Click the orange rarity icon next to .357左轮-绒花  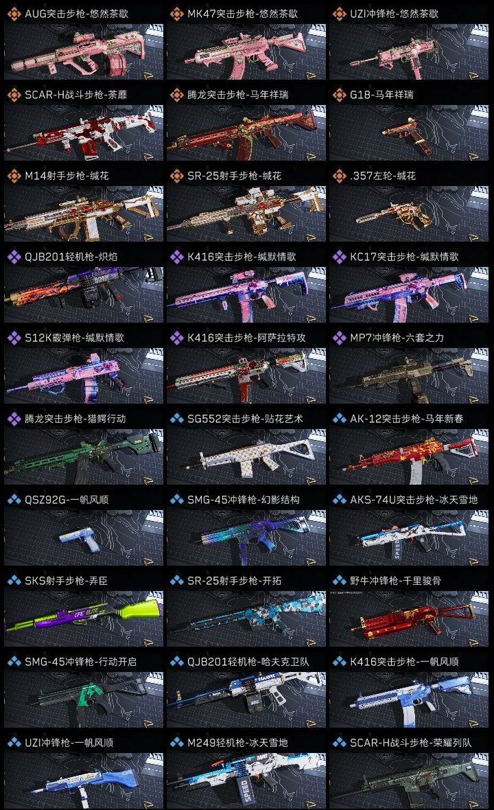(339, 176)
